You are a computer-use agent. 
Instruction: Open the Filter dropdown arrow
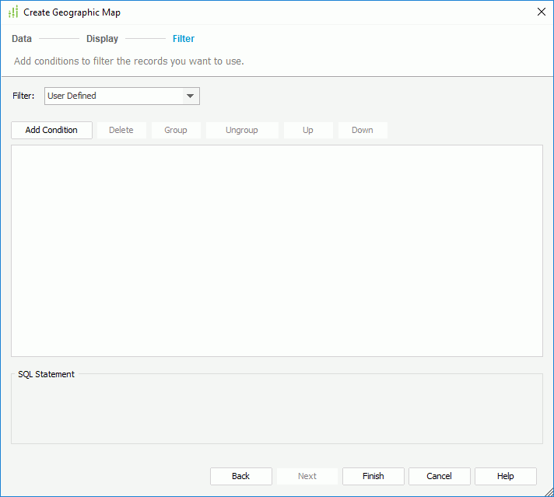click(191, 96)
